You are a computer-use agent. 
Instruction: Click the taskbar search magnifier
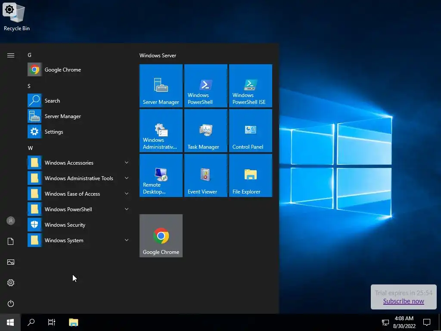point(31,322)
